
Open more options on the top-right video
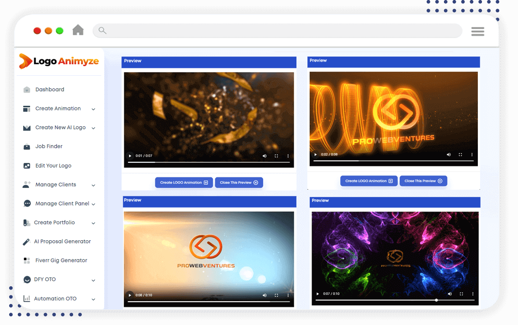pyautogui.click(x=472, y=155)
